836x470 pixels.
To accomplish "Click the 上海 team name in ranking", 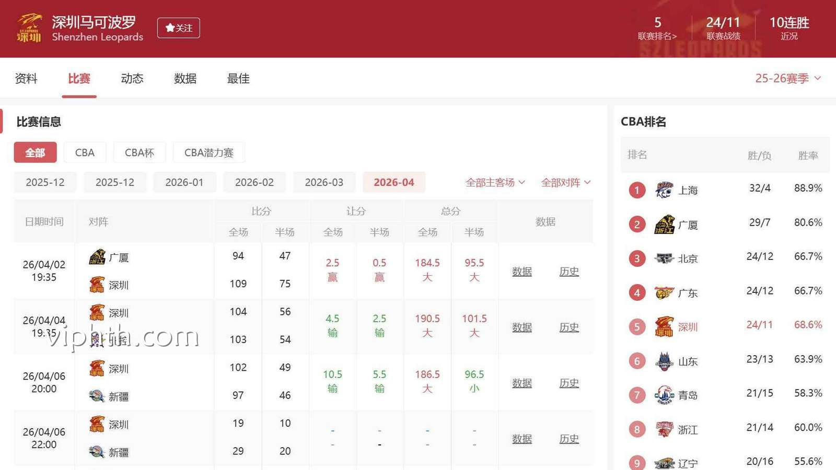I will pos(688,191).
